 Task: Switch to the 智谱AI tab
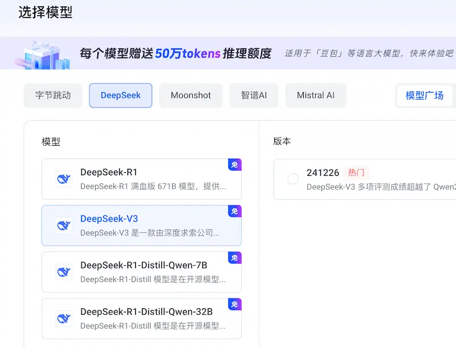pos(253,95)
